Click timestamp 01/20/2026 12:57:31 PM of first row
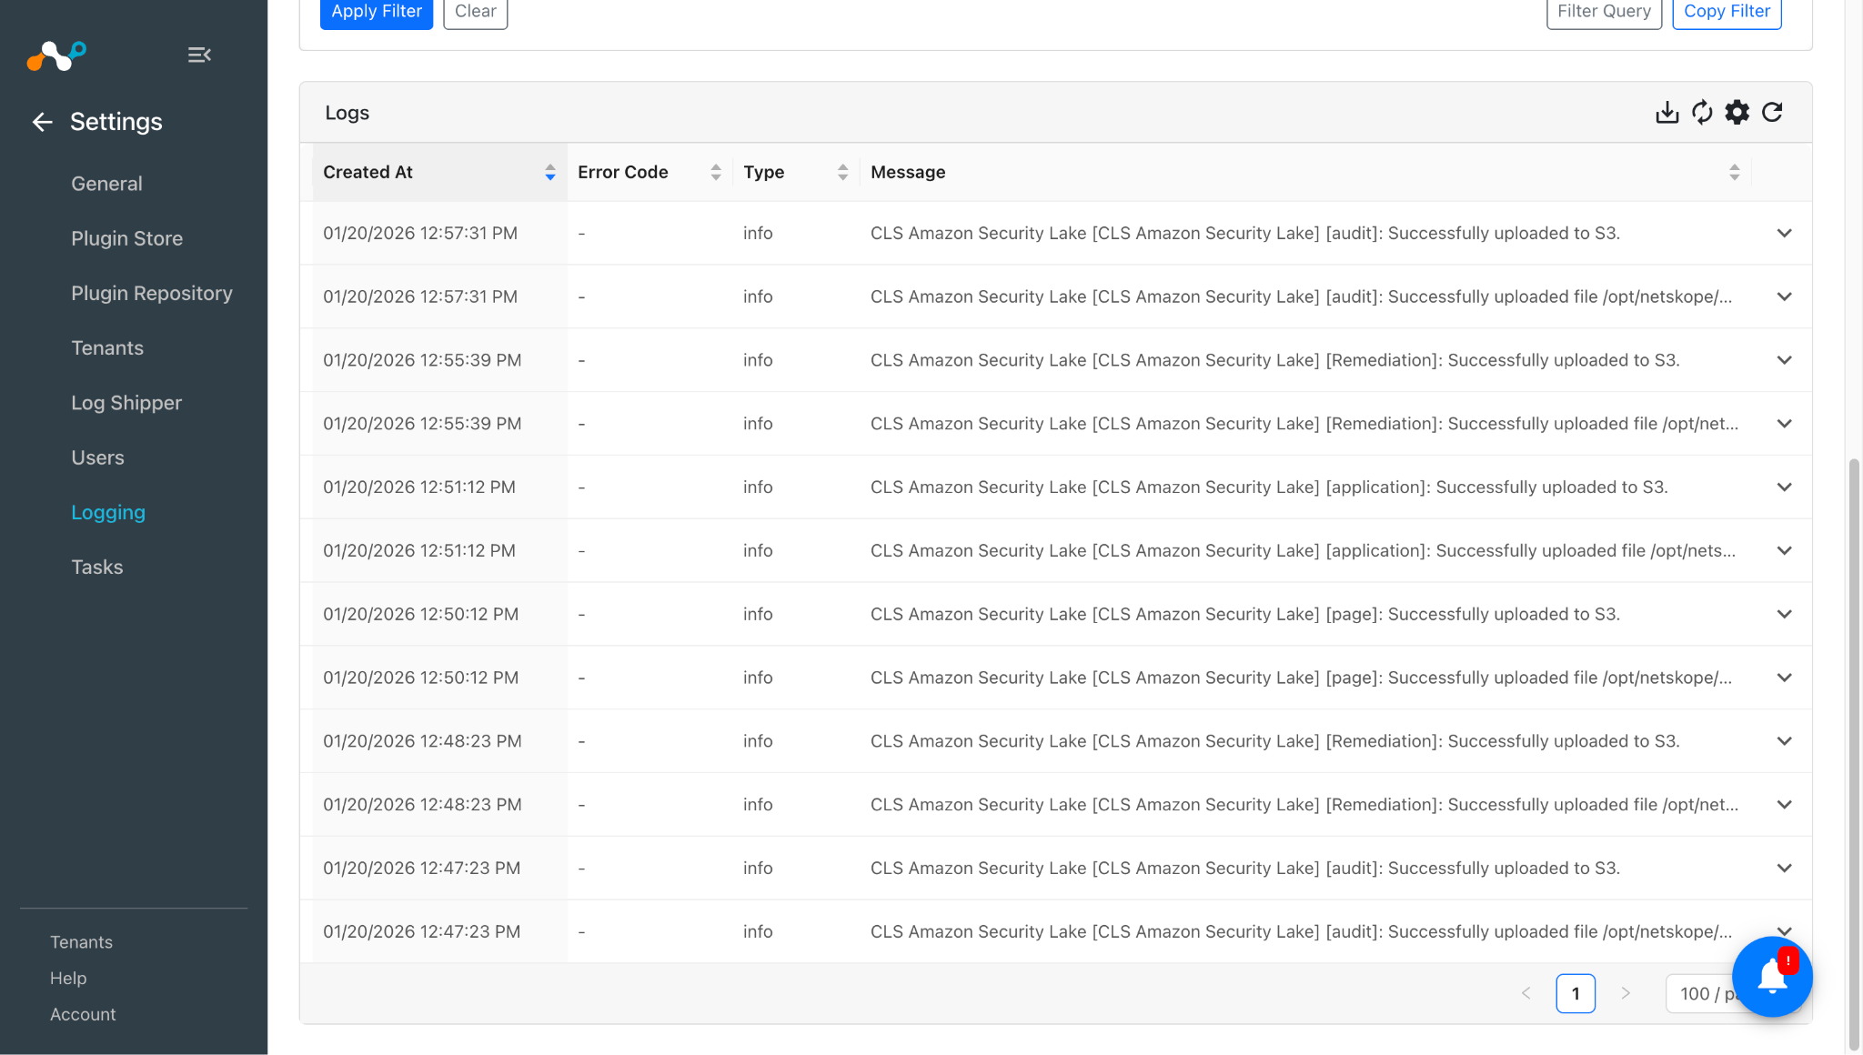Screen dimensions: 1863x1055 pyautogui.click(x=420, y=233)
